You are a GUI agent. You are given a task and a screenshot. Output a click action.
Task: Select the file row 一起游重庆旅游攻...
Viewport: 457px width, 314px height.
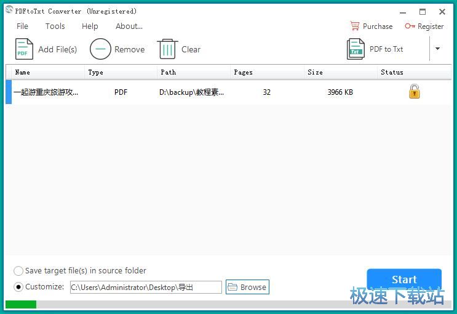point(229,92)
